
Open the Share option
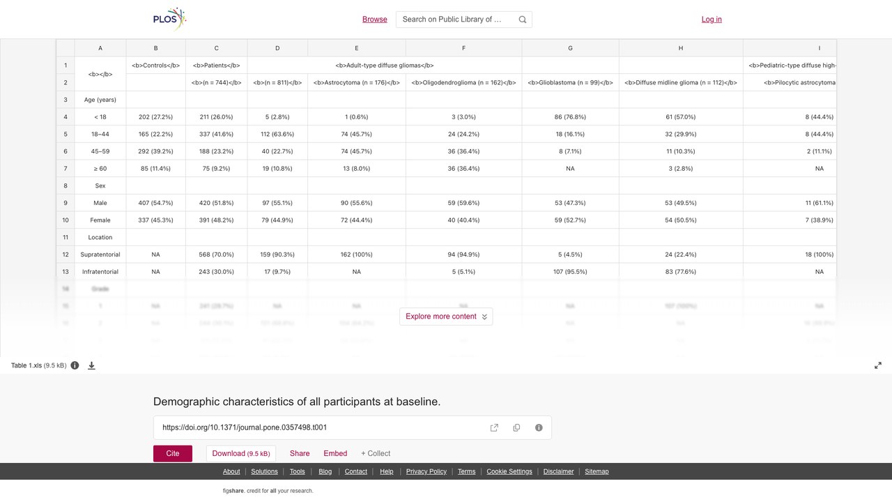300,453
